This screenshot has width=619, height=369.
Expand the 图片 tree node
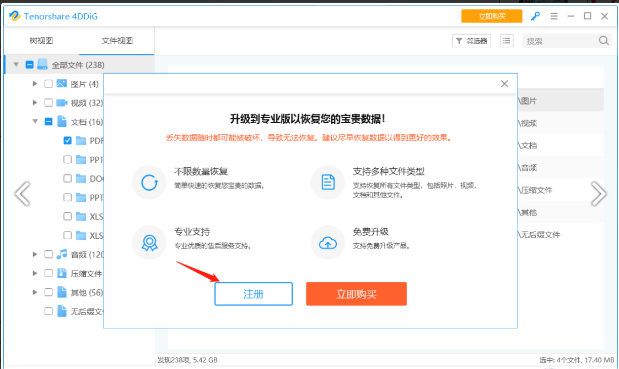(35, 84)
